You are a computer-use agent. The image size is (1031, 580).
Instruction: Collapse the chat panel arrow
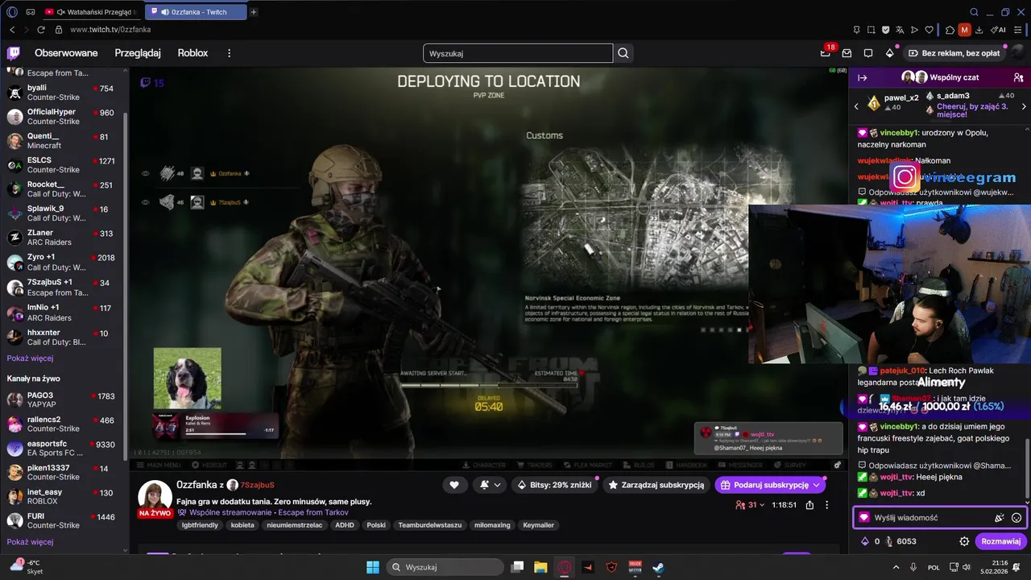coord(862,77)
